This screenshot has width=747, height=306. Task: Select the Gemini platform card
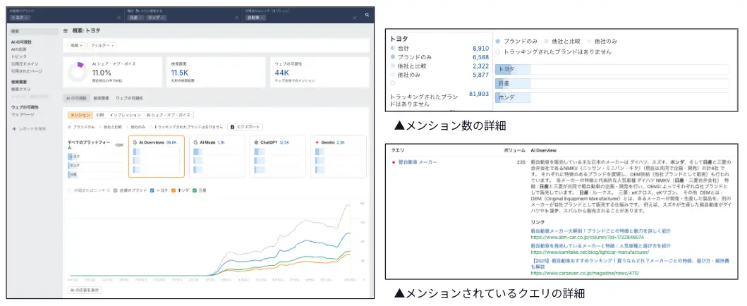[337, 156]
